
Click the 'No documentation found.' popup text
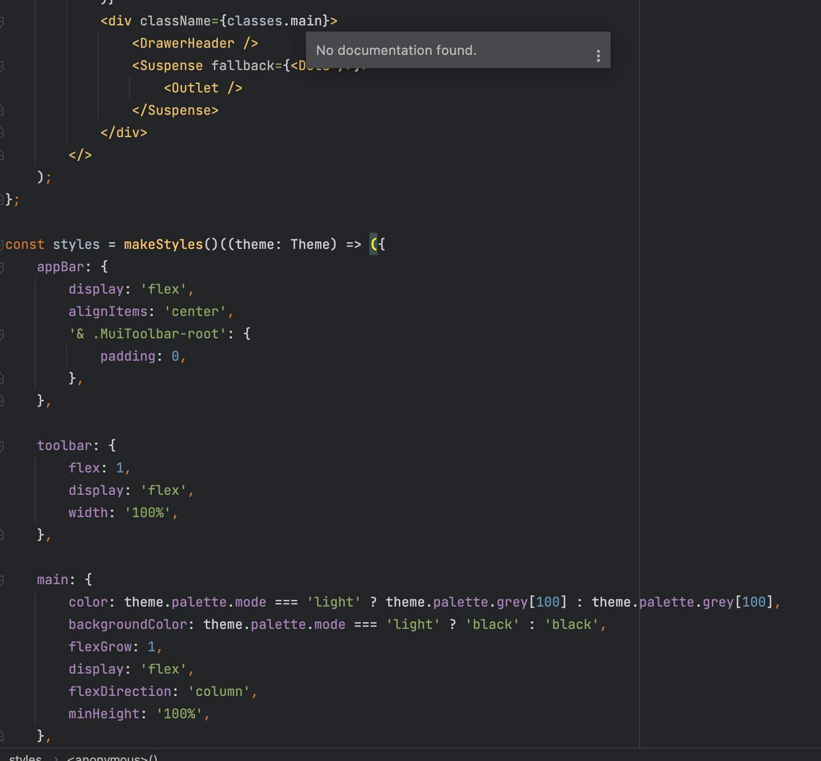(396, 50)
